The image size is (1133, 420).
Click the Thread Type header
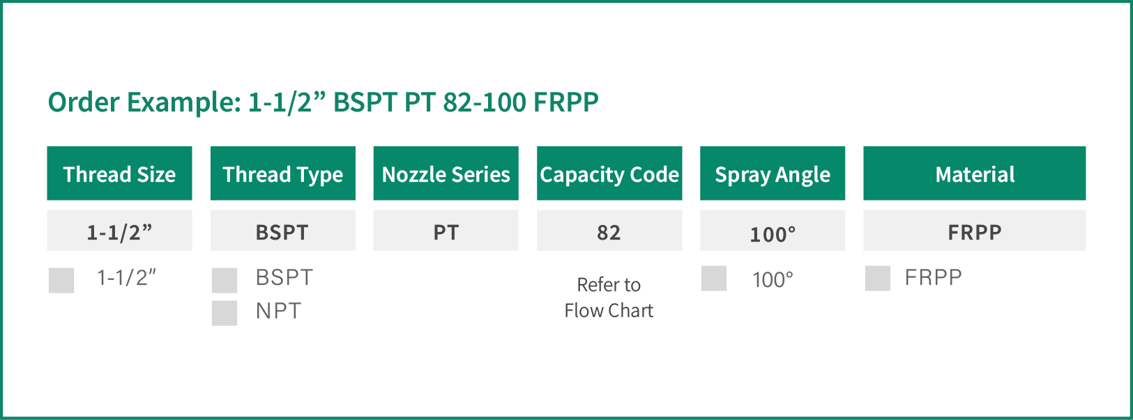click(x=283, y=173)
